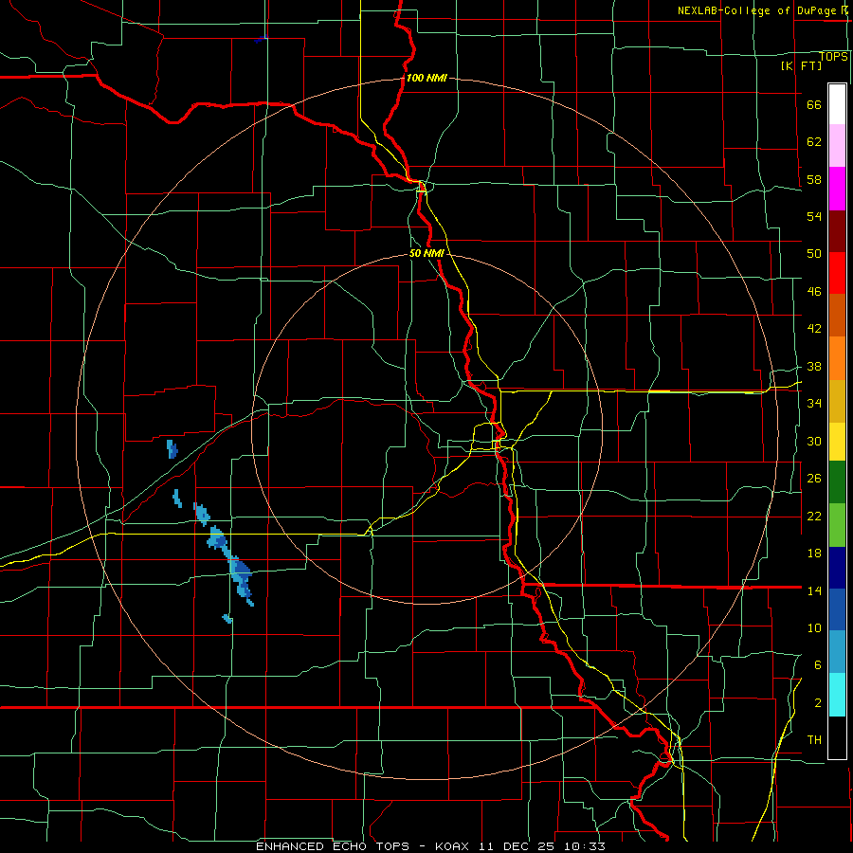853x853 pixels.
Task: Click the "14" legend value
Action: pyautogui.click(x=814, y=590)
